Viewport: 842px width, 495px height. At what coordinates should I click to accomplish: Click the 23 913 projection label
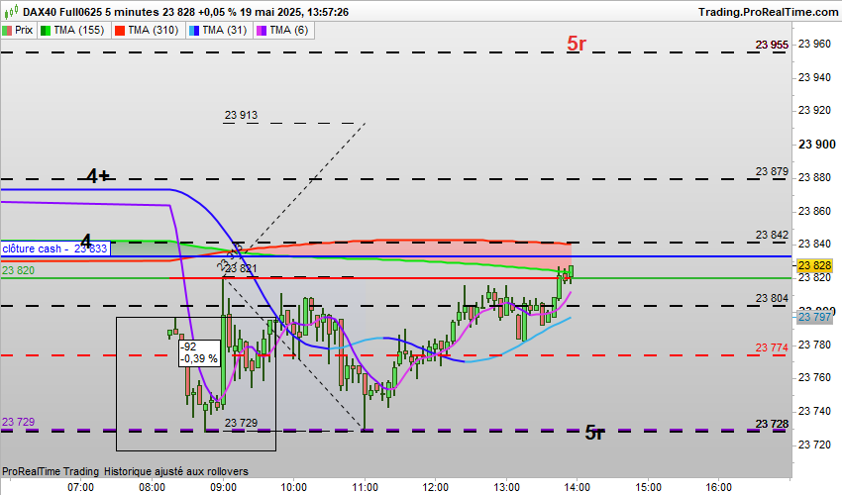(x=241, y=115)
